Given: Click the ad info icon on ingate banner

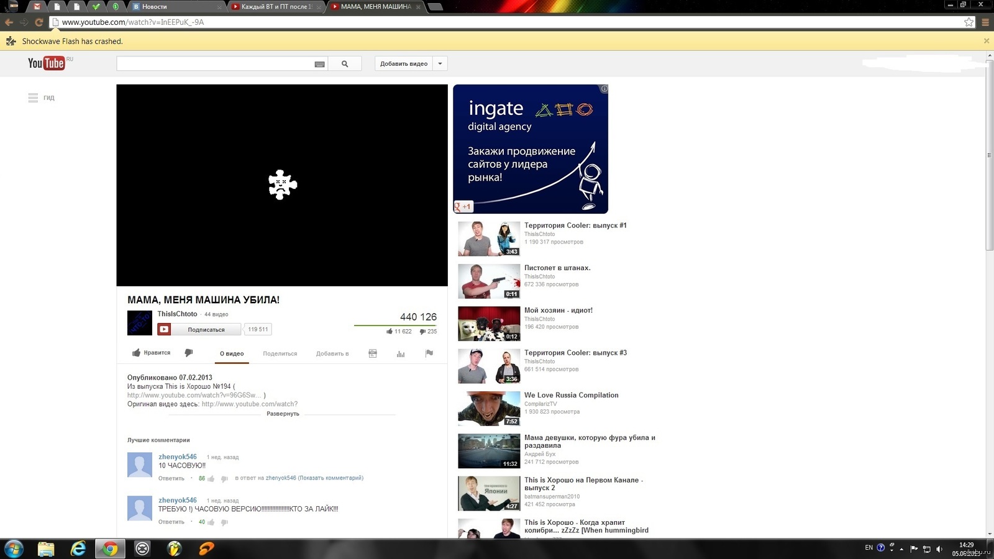Looking at the screenshot, I should click(604, 89).
